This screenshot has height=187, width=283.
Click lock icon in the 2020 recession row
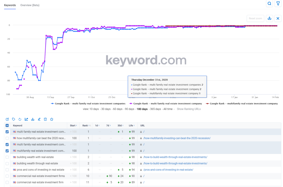[x=141, y=138]
